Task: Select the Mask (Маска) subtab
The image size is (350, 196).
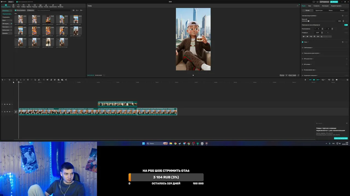Action: (331, 10)
